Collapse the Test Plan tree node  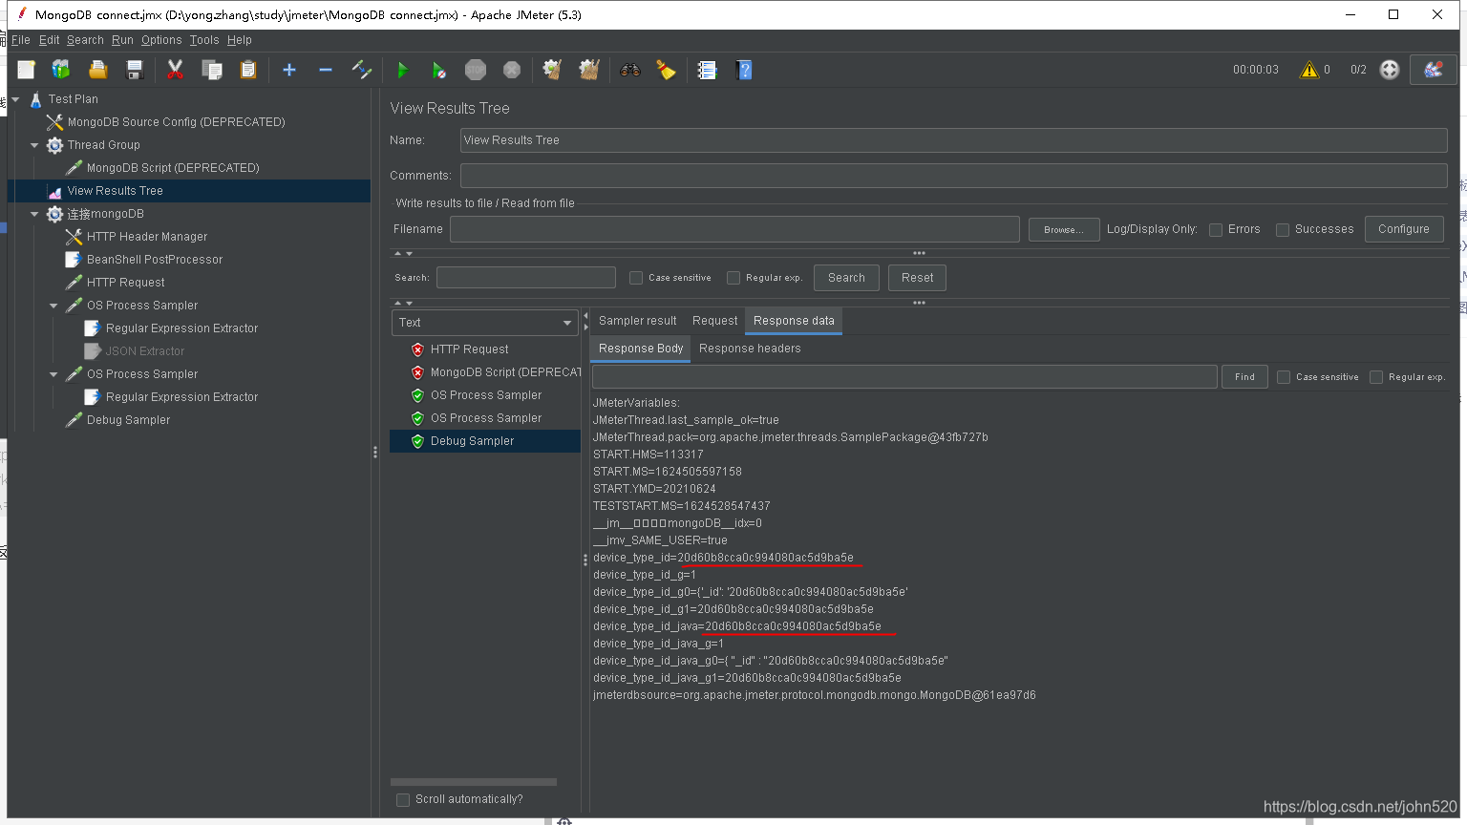click(15, 99)
